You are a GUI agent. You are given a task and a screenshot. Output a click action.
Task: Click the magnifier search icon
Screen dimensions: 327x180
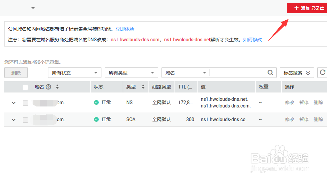270,73
